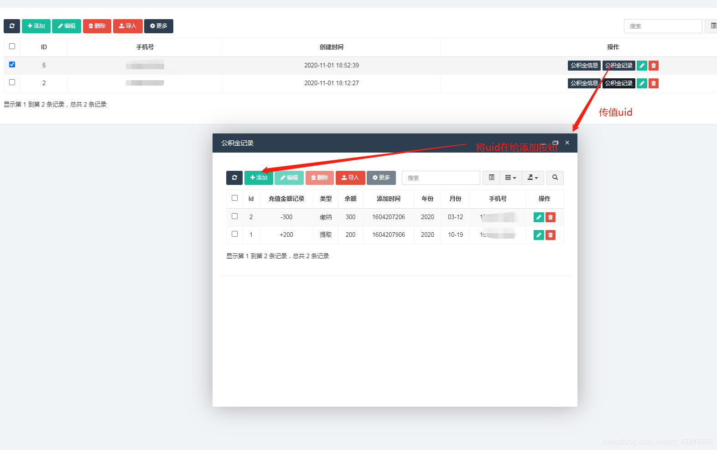Open 公积金记录 for row ID 5
The height and width of the screenshot is (450, 717).
619,66
